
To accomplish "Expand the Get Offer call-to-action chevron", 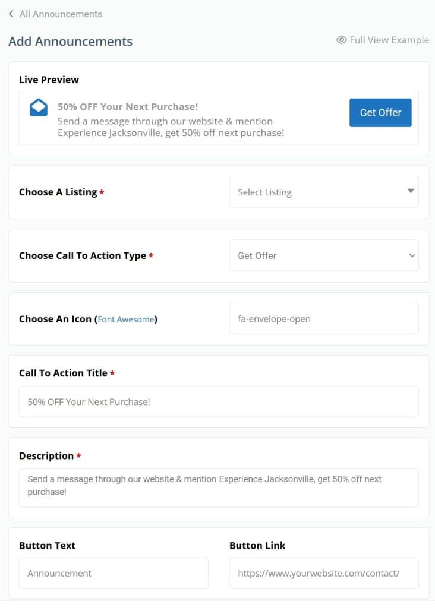I will click(412, 255).
